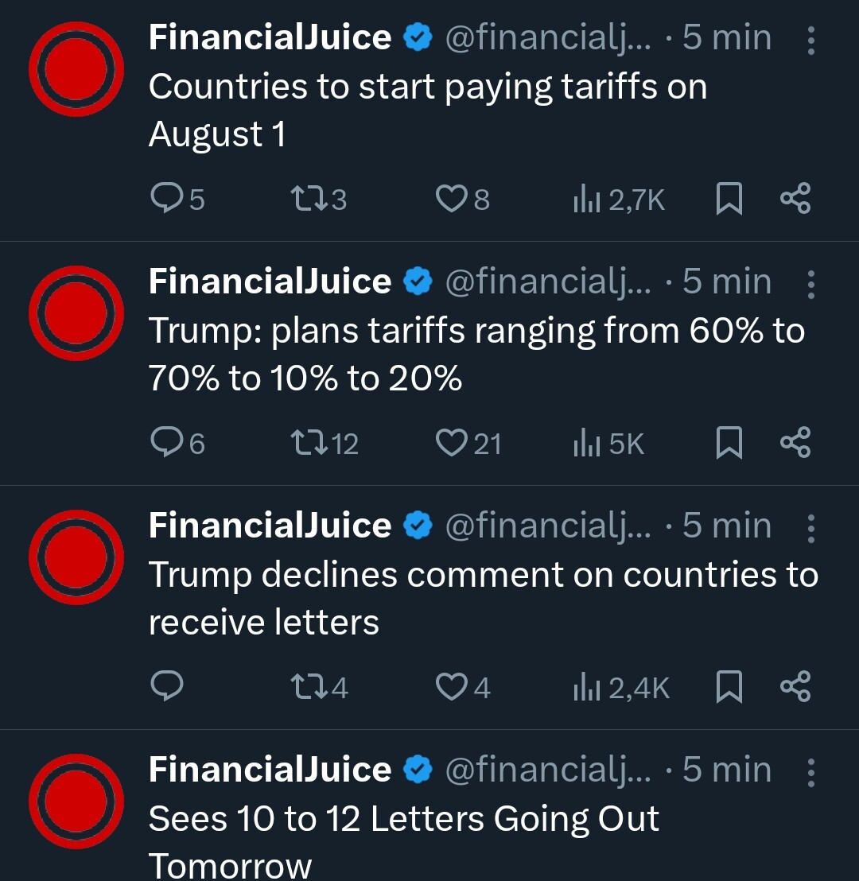
Task: Like the tariff range tweet with 21 likes
Action: tap(452, 442)
